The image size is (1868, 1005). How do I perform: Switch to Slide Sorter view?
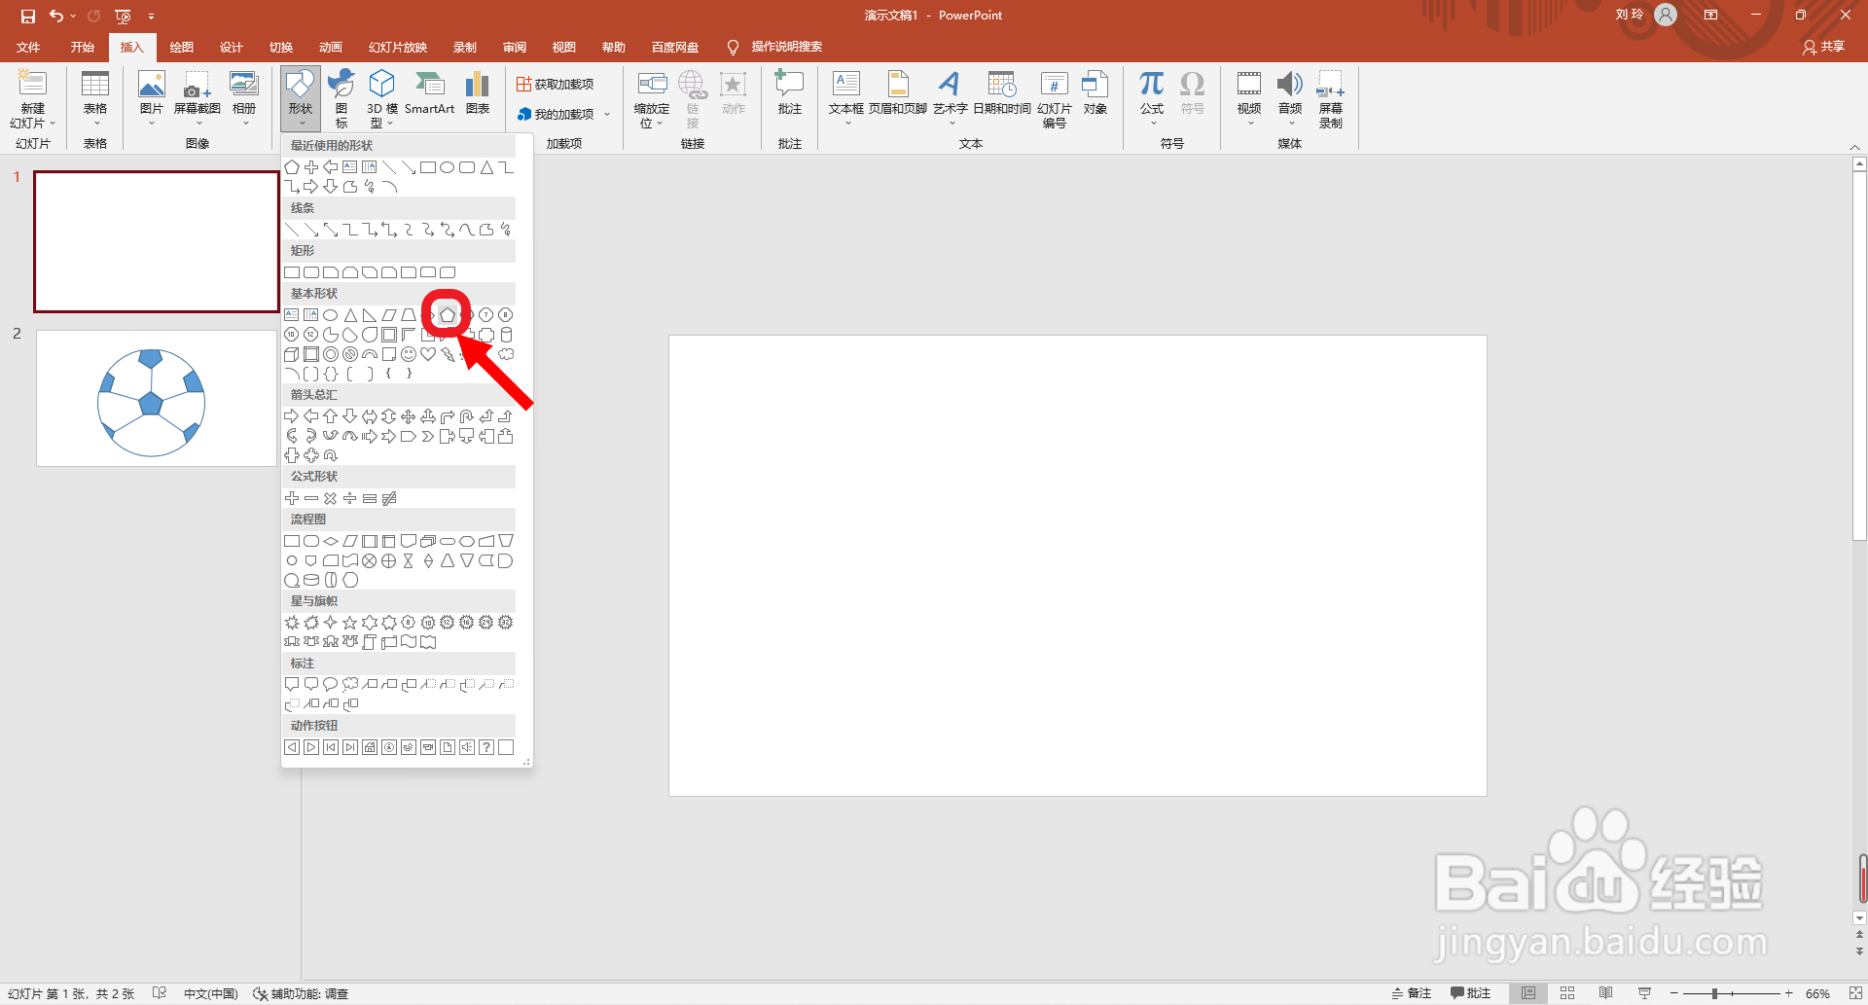pos(1567,993)
